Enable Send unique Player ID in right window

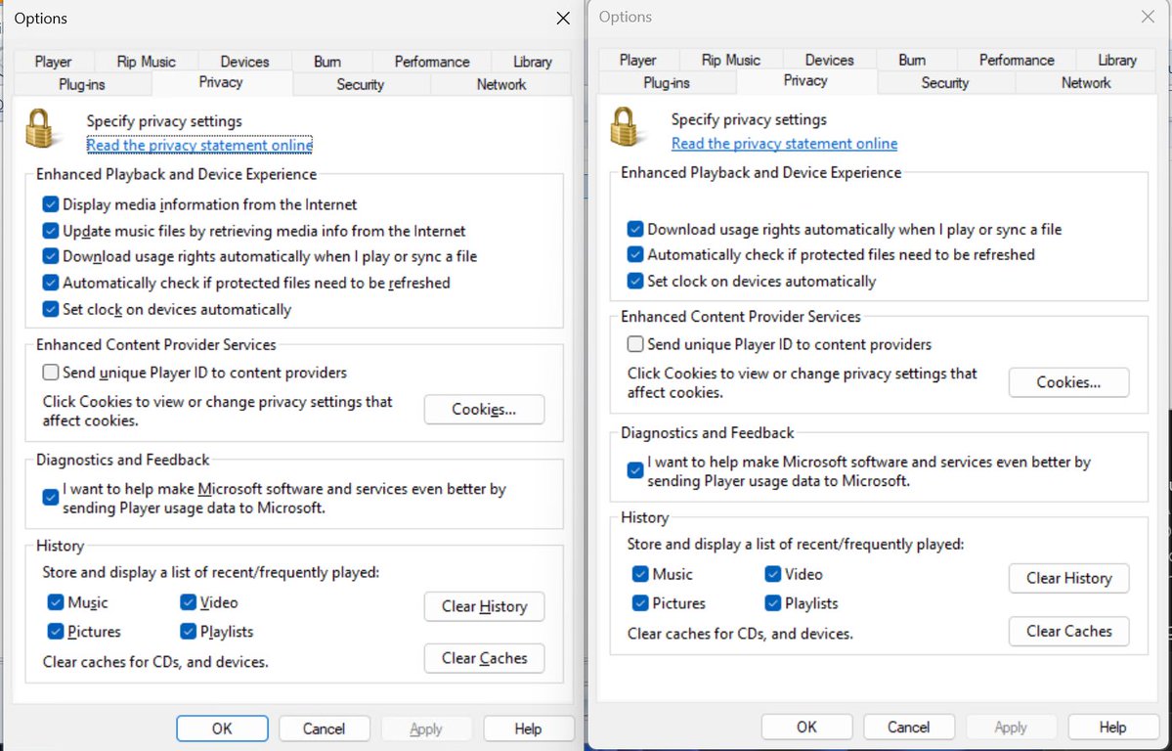pos(634,344)
